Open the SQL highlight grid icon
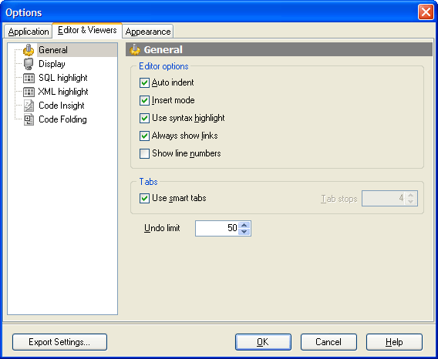Viewport: 438px width, 359px height. [29, 78]
